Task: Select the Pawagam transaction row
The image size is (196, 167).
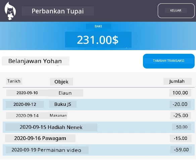Action: point(98,138)
